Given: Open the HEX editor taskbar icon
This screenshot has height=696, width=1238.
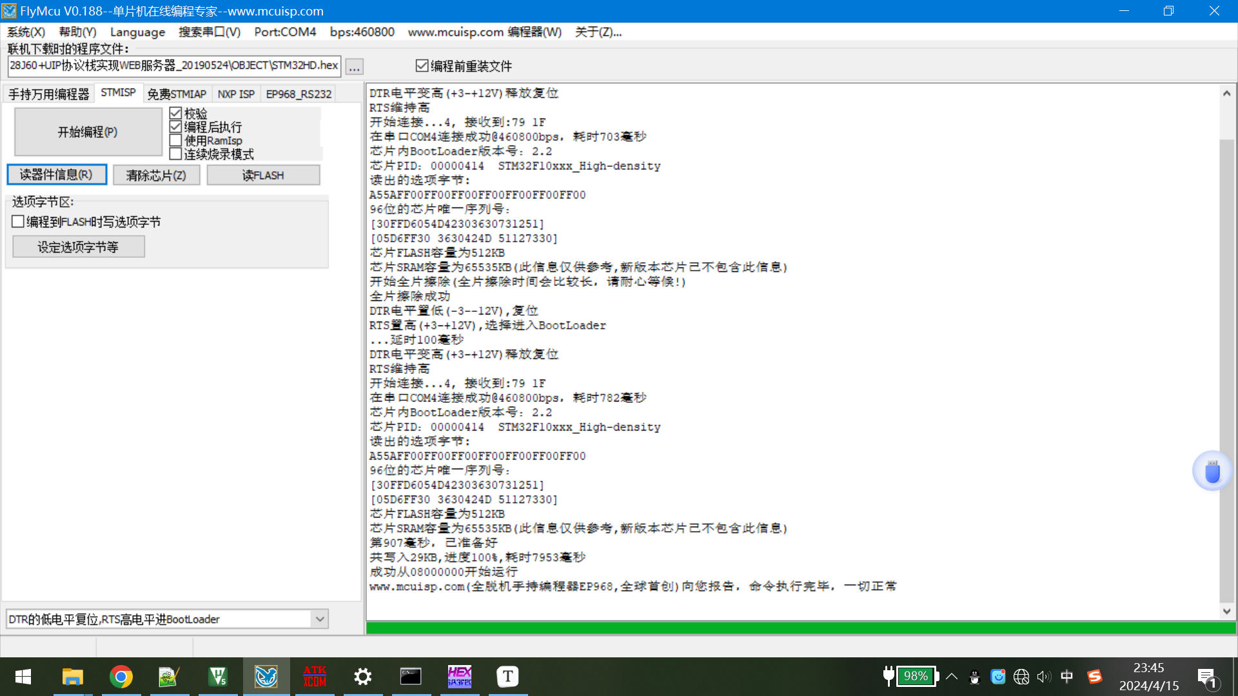Looking at the screenshot, I should [460, 677].
